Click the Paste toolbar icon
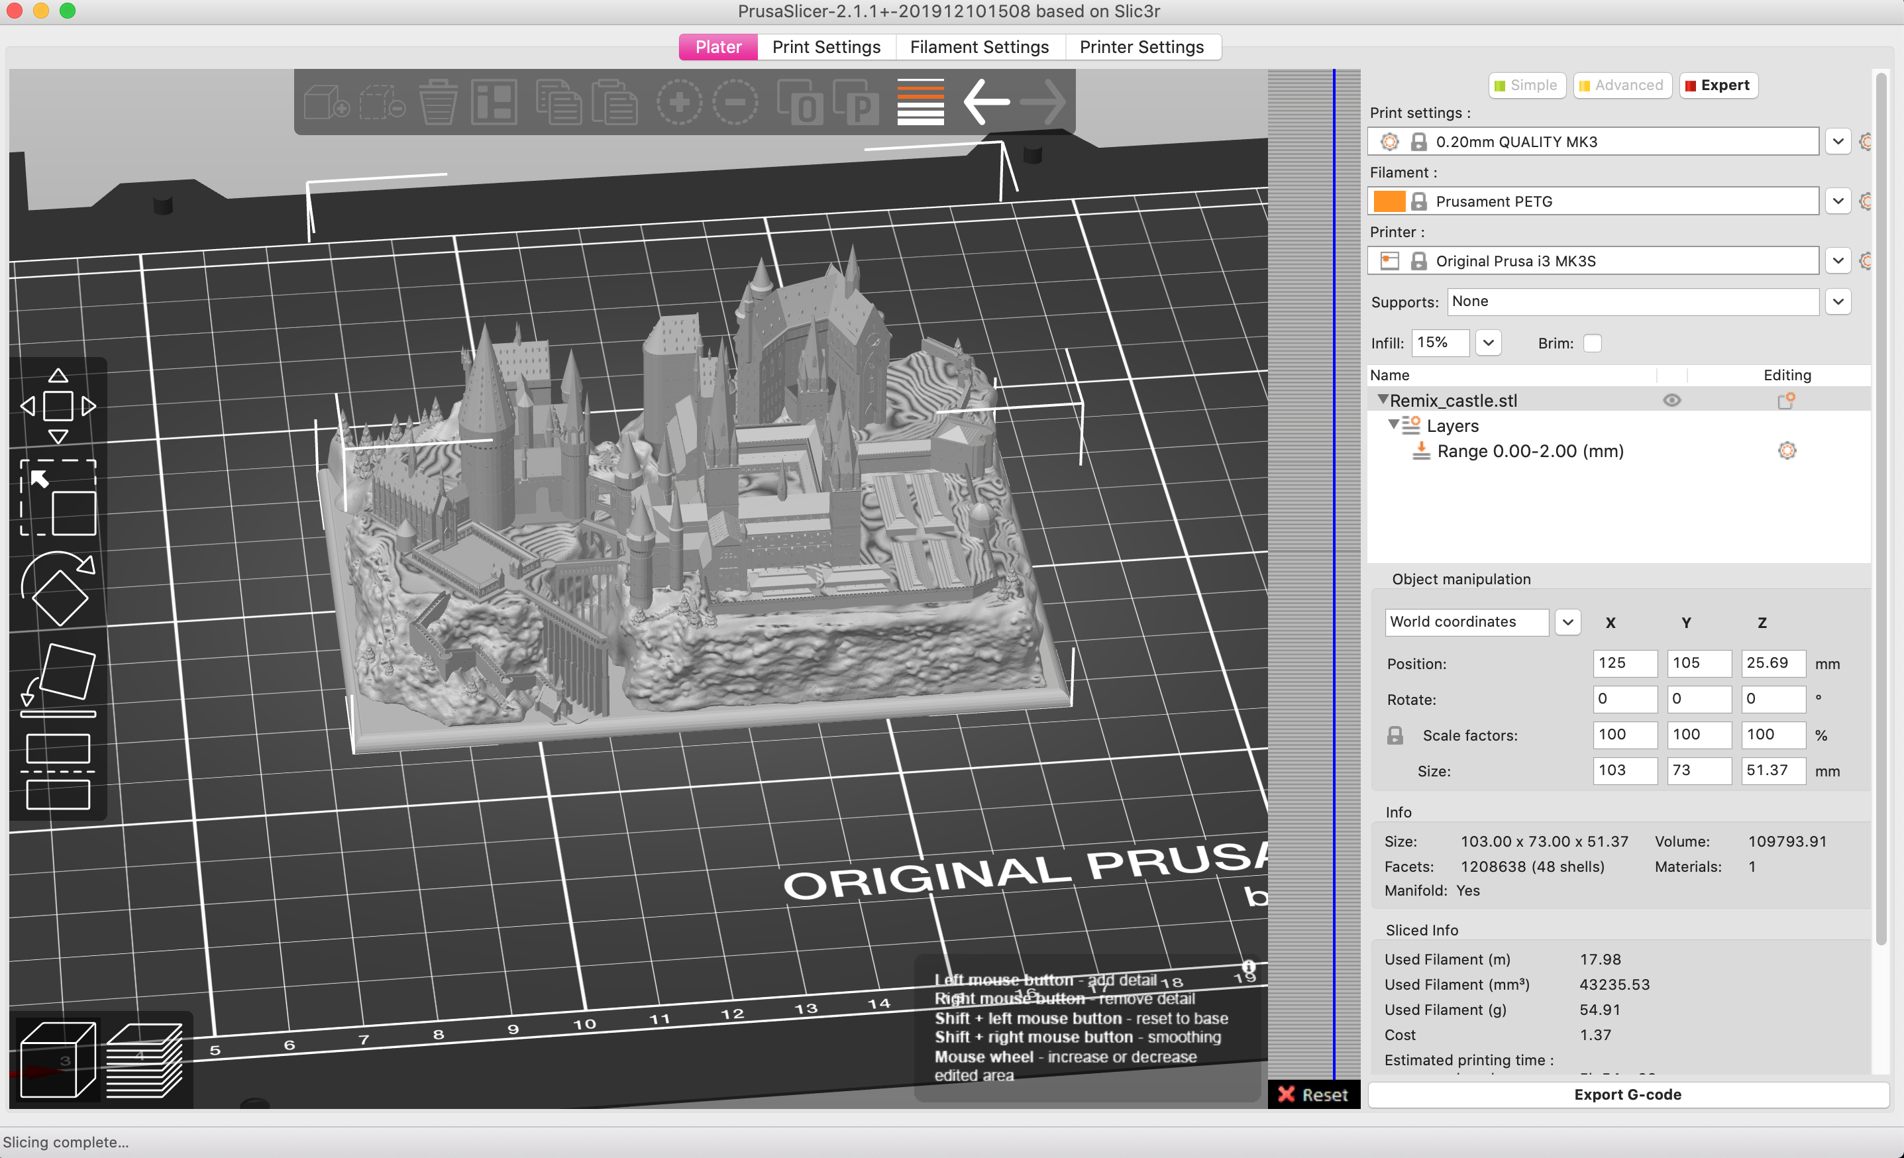Viewport: 1904px width, 1158px height. point(614,102)
